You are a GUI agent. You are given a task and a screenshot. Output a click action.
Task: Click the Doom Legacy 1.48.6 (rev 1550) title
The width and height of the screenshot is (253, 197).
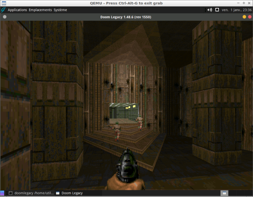coord(126,17)
